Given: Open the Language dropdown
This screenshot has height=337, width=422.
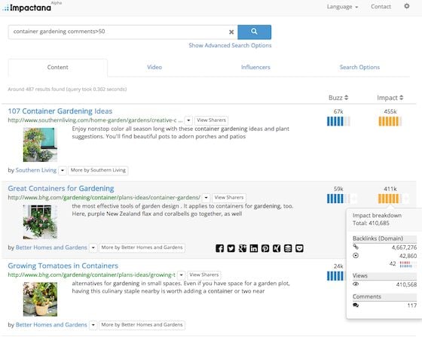Looking at the screenshot, I should coord(342,7).
